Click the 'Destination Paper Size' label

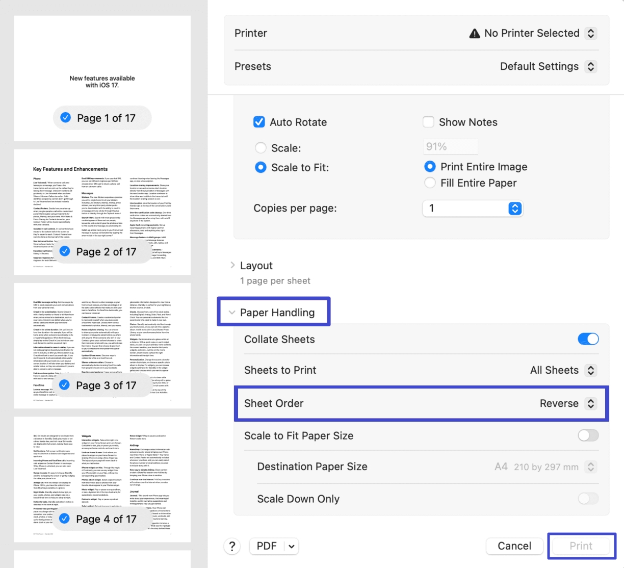point(312,467)
